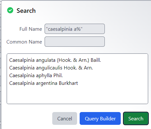
Task: Pick Caesalpinia argentina Burkhart result
Action: coord(44,83)
